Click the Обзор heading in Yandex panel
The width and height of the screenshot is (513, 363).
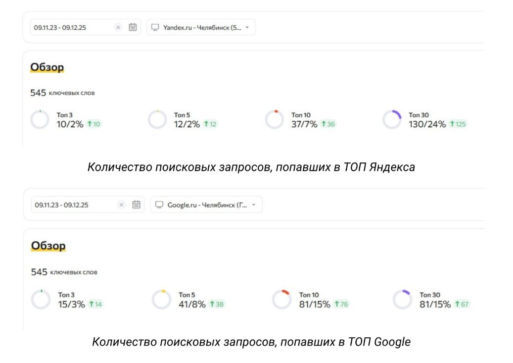click(x=47, y=67)
